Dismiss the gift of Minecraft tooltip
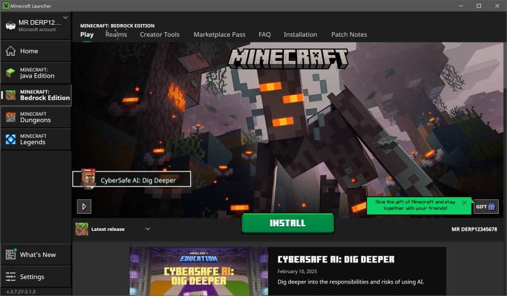The height and width of the screenshot is (296, 507). (x=465, y=203)
